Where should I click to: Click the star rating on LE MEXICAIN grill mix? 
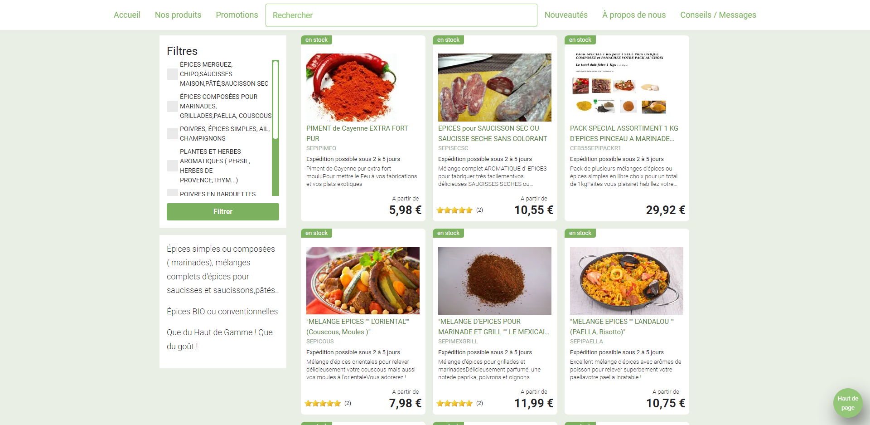pos(454,403)
